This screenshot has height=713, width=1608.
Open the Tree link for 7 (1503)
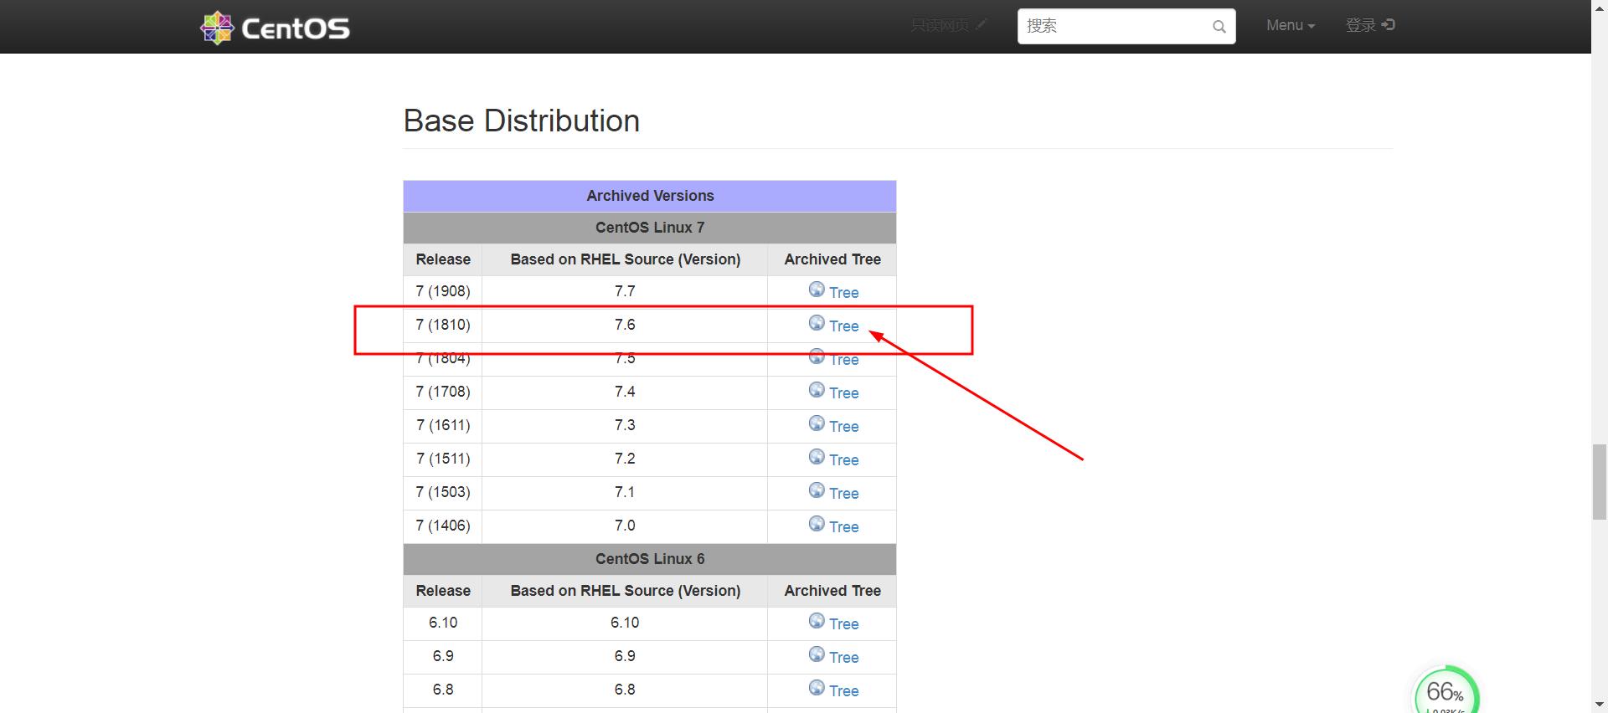844,494
